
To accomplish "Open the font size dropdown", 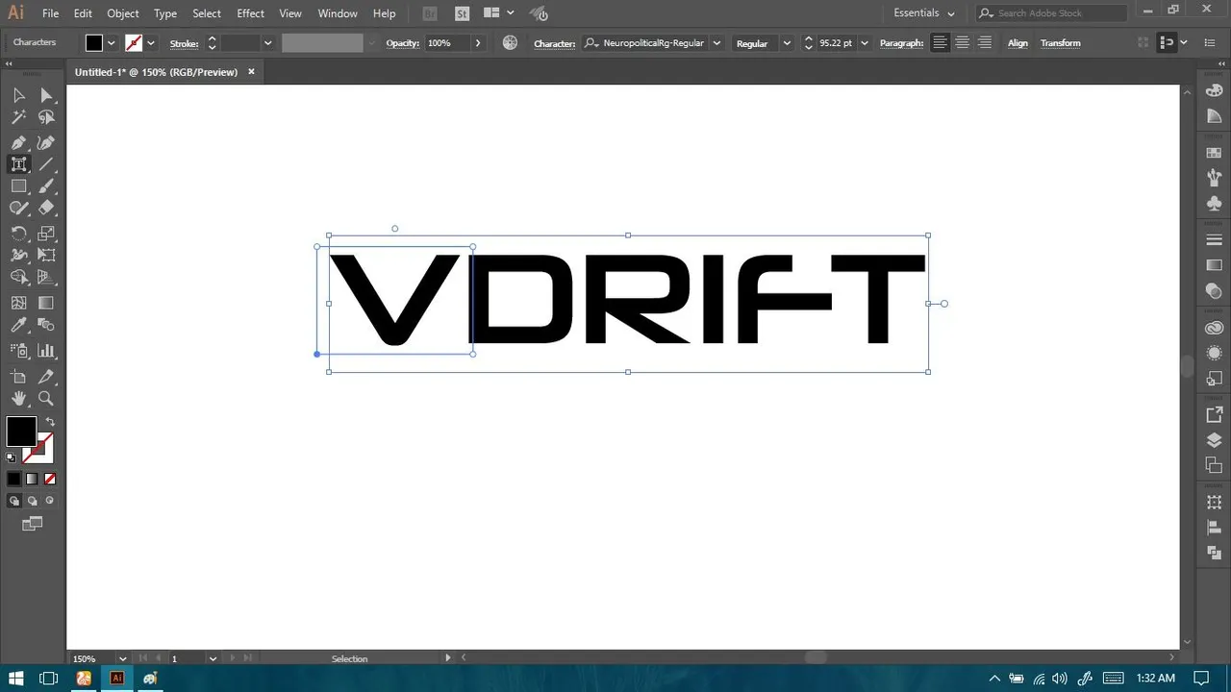I will (865, 43).
